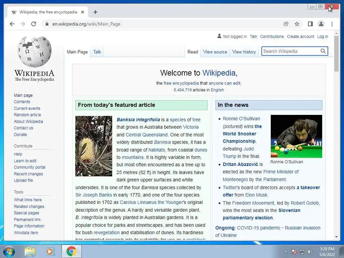This screenshot has height=258, width=344.
Task: Open the Wikidata item link
Action: click(26, 232)
